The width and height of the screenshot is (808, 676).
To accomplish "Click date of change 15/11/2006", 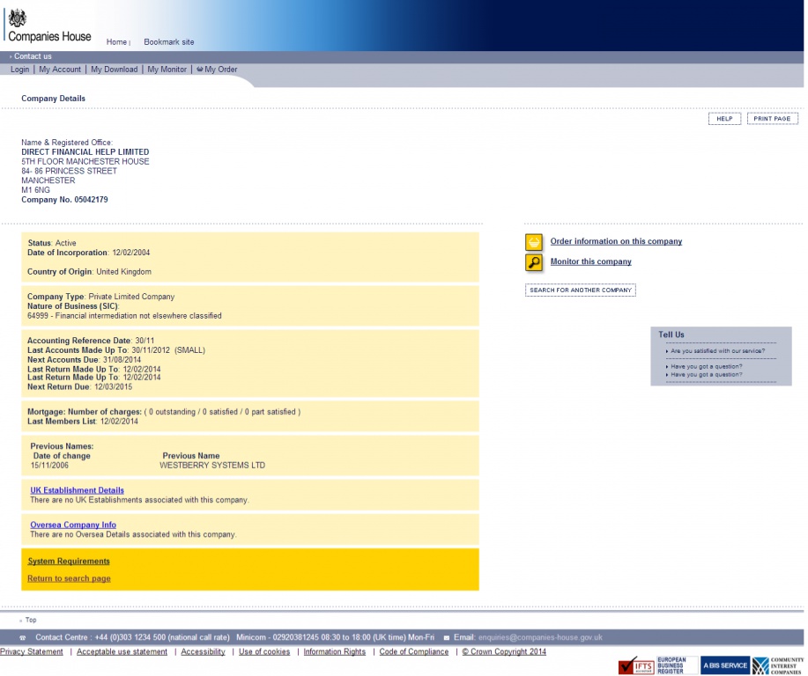I will [x=49, y=466].
